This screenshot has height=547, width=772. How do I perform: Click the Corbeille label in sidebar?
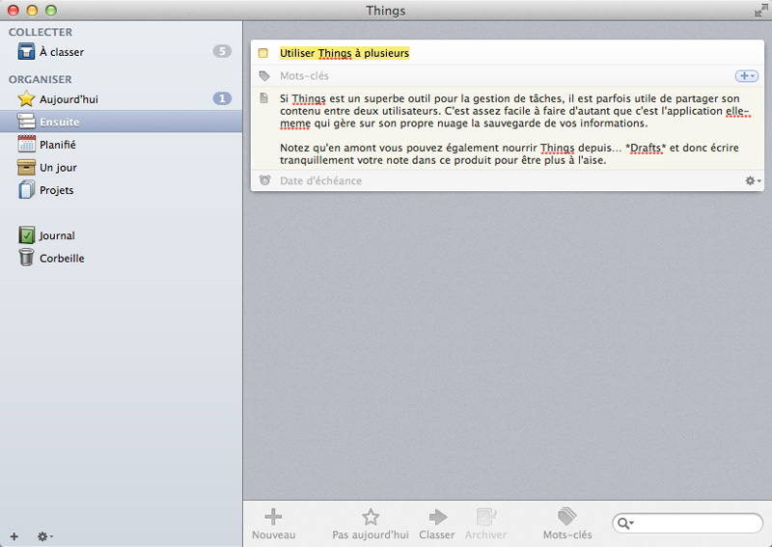(62, 258)
